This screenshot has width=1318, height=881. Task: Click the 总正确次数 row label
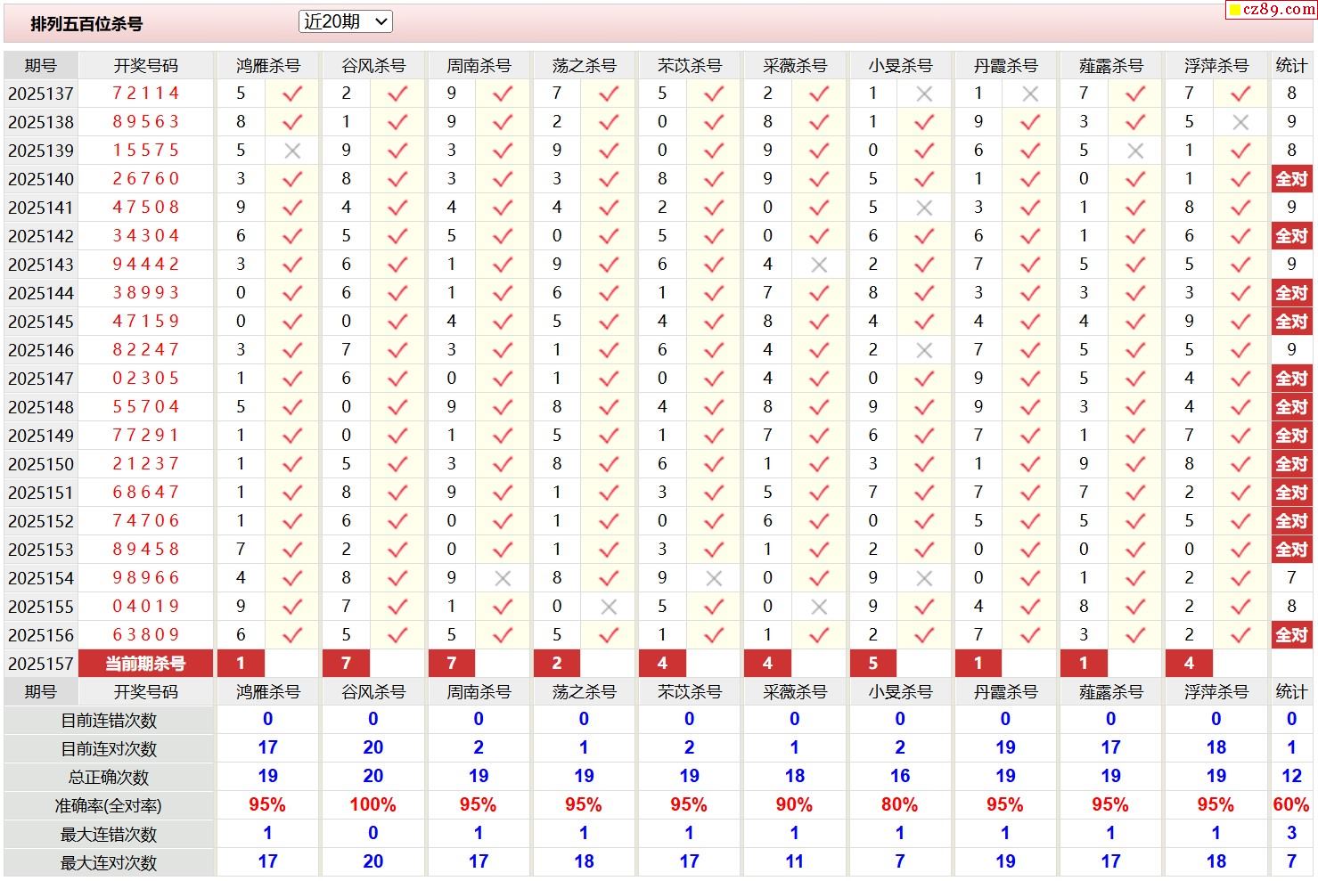pyautogui.click(x=109, y=778)
